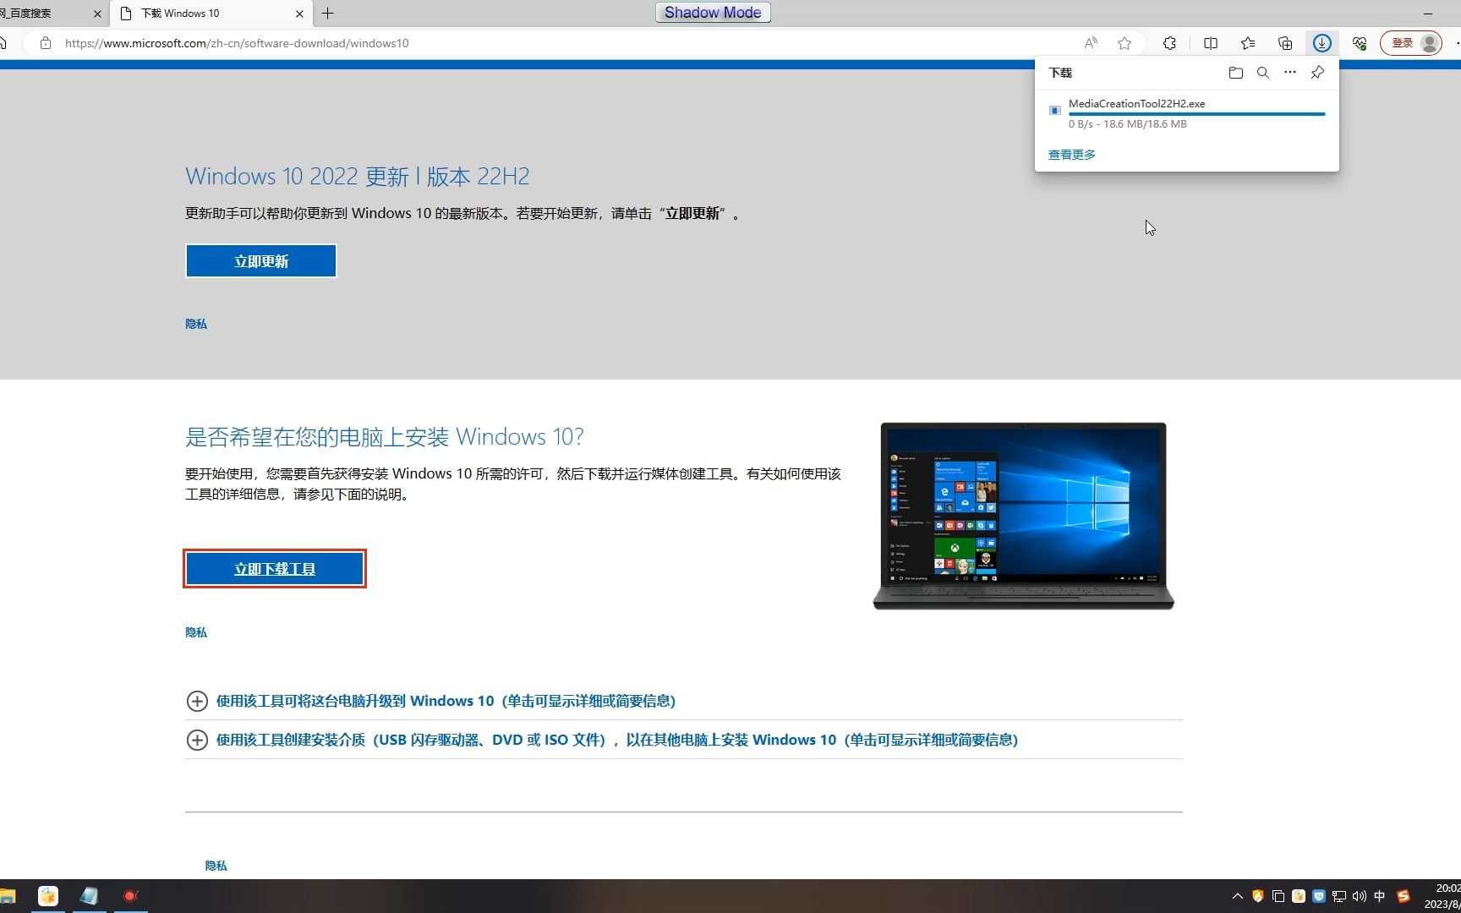The image size is (1461, 913).
Task: Click 查看更多 link in downloads
Action: (x=1072, y=155)
